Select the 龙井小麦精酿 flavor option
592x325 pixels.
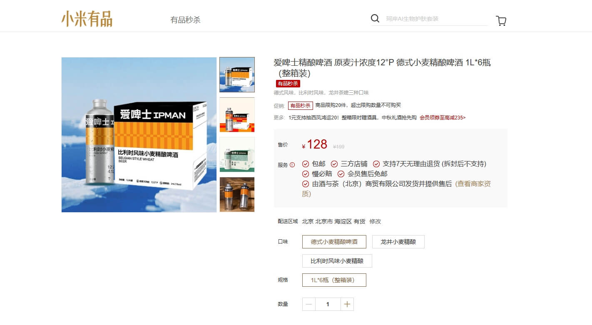[398, 241]
